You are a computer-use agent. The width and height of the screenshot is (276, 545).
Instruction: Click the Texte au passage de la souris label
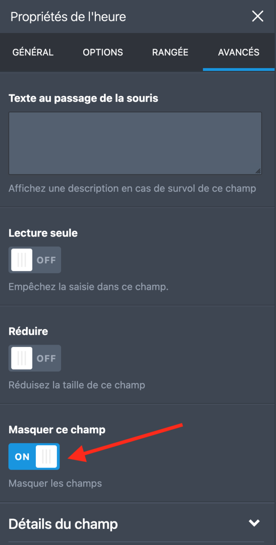(83, 98)
